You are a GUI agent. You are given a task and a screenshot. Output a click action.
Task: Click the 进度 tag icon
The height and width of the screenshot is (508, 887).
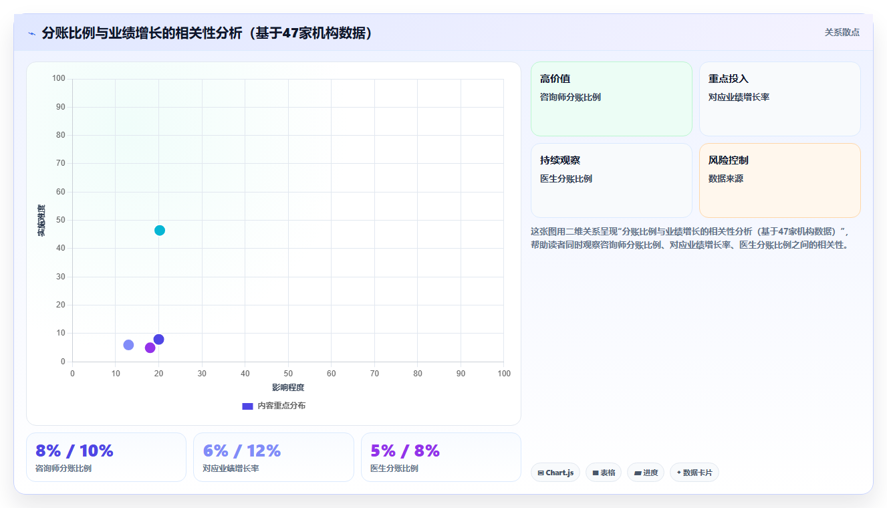pos(638,473)
